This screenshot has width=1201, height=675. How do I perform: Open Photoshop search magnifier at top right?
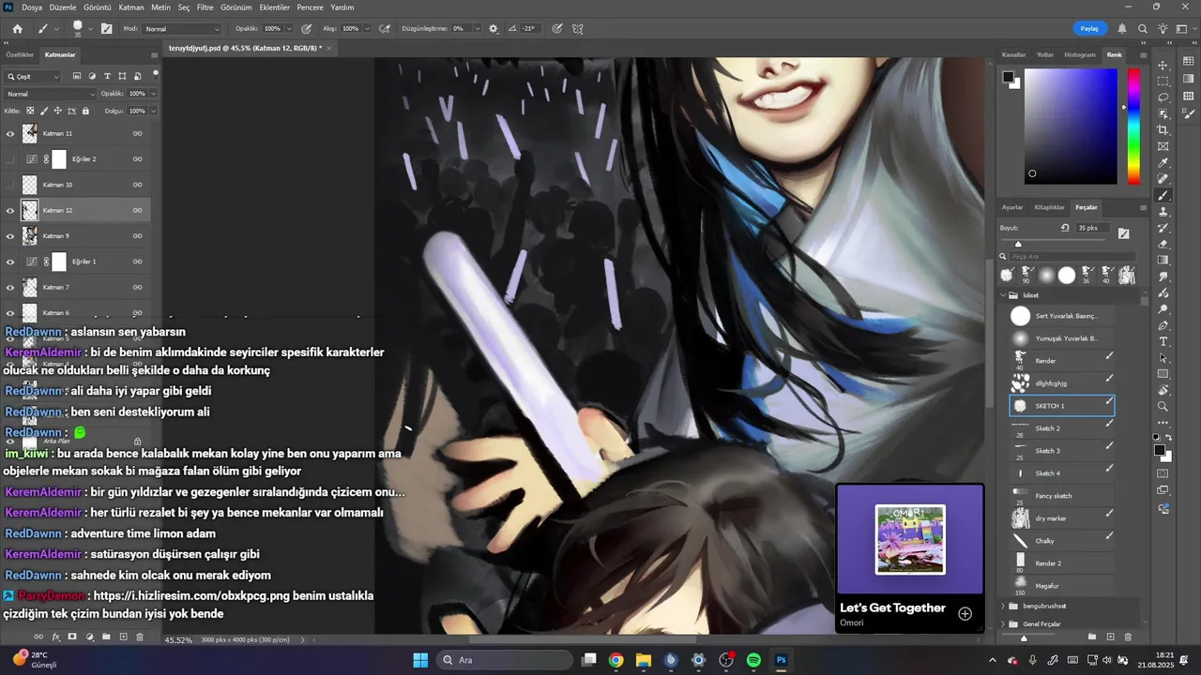click(1143, 29)
